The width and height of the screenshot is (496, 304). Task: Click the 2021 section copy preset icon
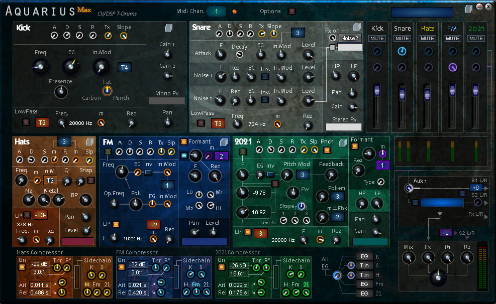point(343,142)
